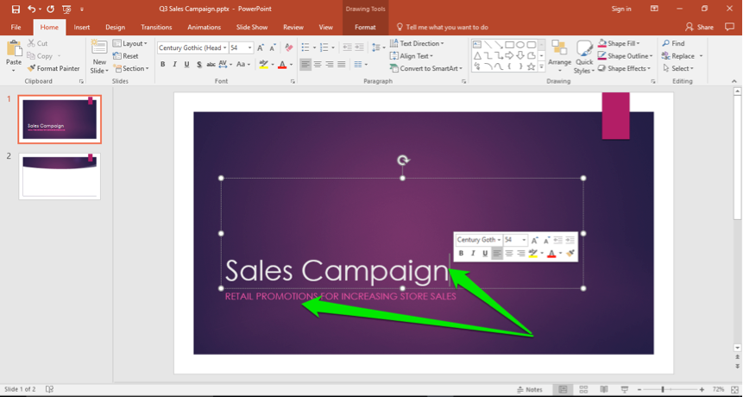Click Tell me what you want to do
The image size is (743, 397).
(442, 27)
